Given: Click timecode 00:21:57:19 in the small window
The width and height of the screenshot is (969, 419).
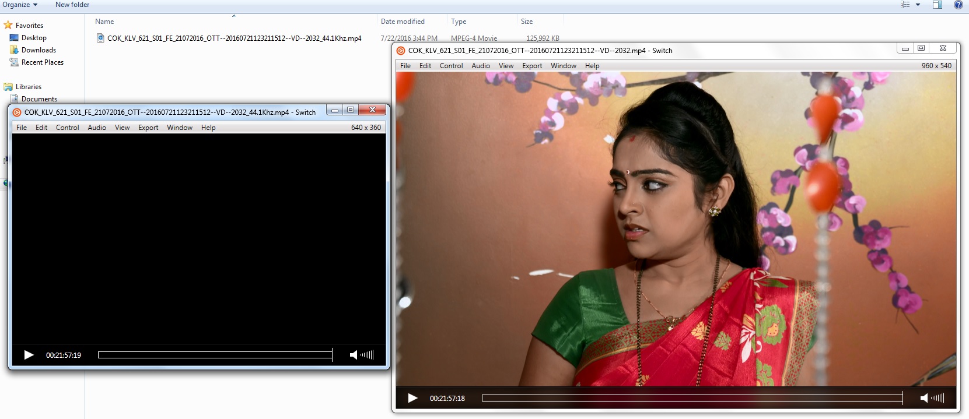Looking at the screenshot, I should point(64,355).
